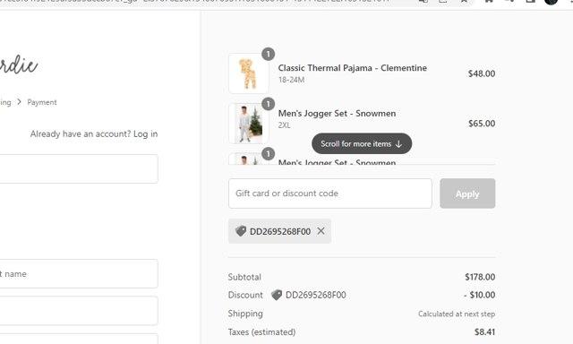
Task: Click the breadcrumb chevron before Payment
Action: point(20,101)
